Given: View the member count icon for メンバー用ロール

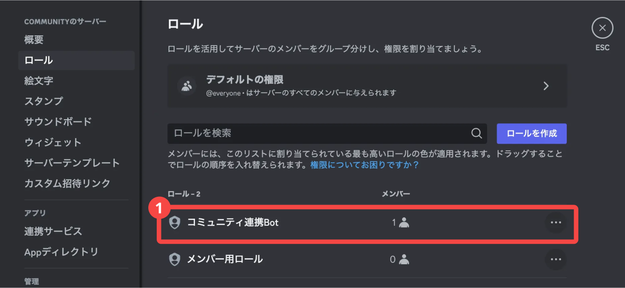Looking at the screenshot, I should (x=404, y=259).
